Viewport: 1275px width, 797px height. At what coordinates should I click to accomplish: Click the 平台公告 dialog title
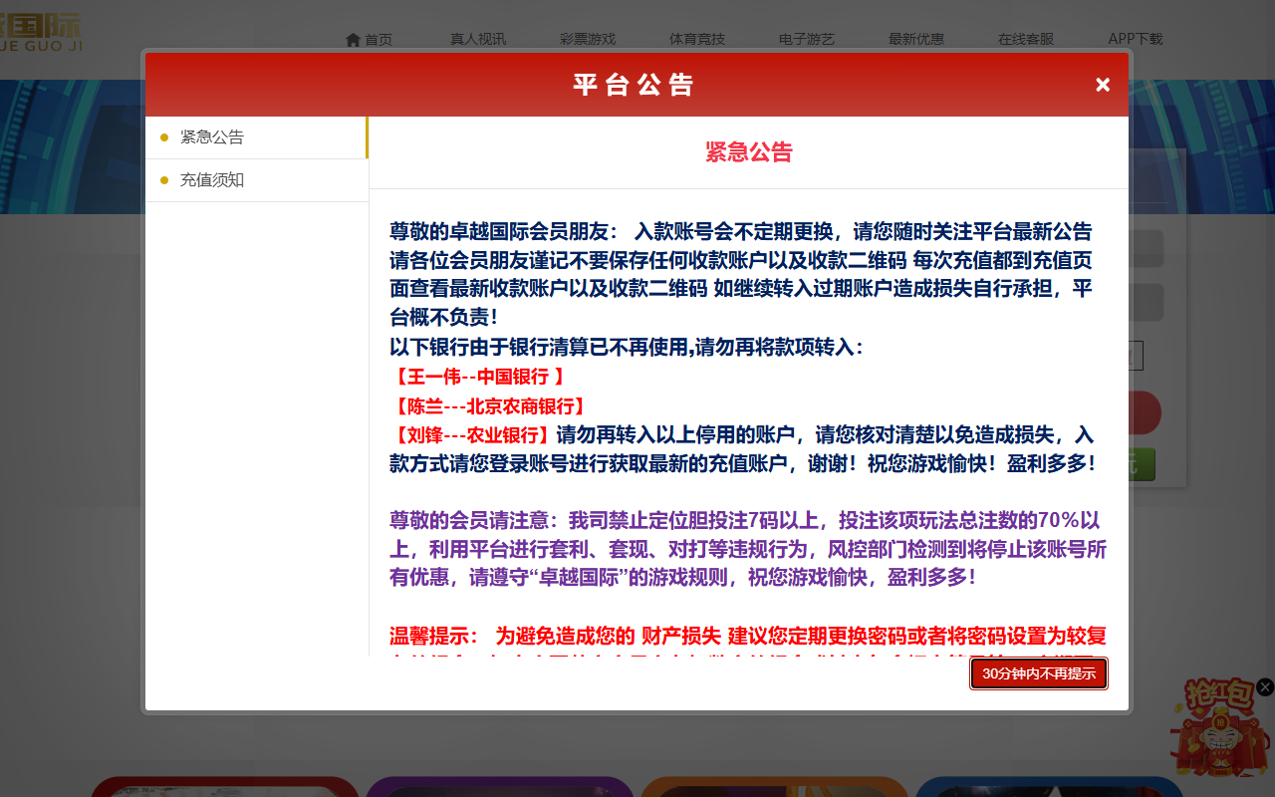(x=634, y=85)
